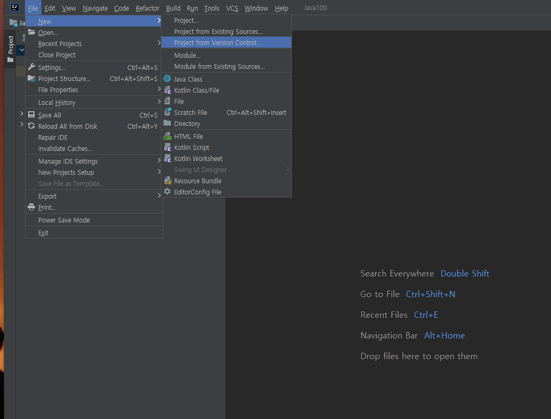Toggle Power Save Mode
This screenshot has height=419, width=551.
point(64,220)
